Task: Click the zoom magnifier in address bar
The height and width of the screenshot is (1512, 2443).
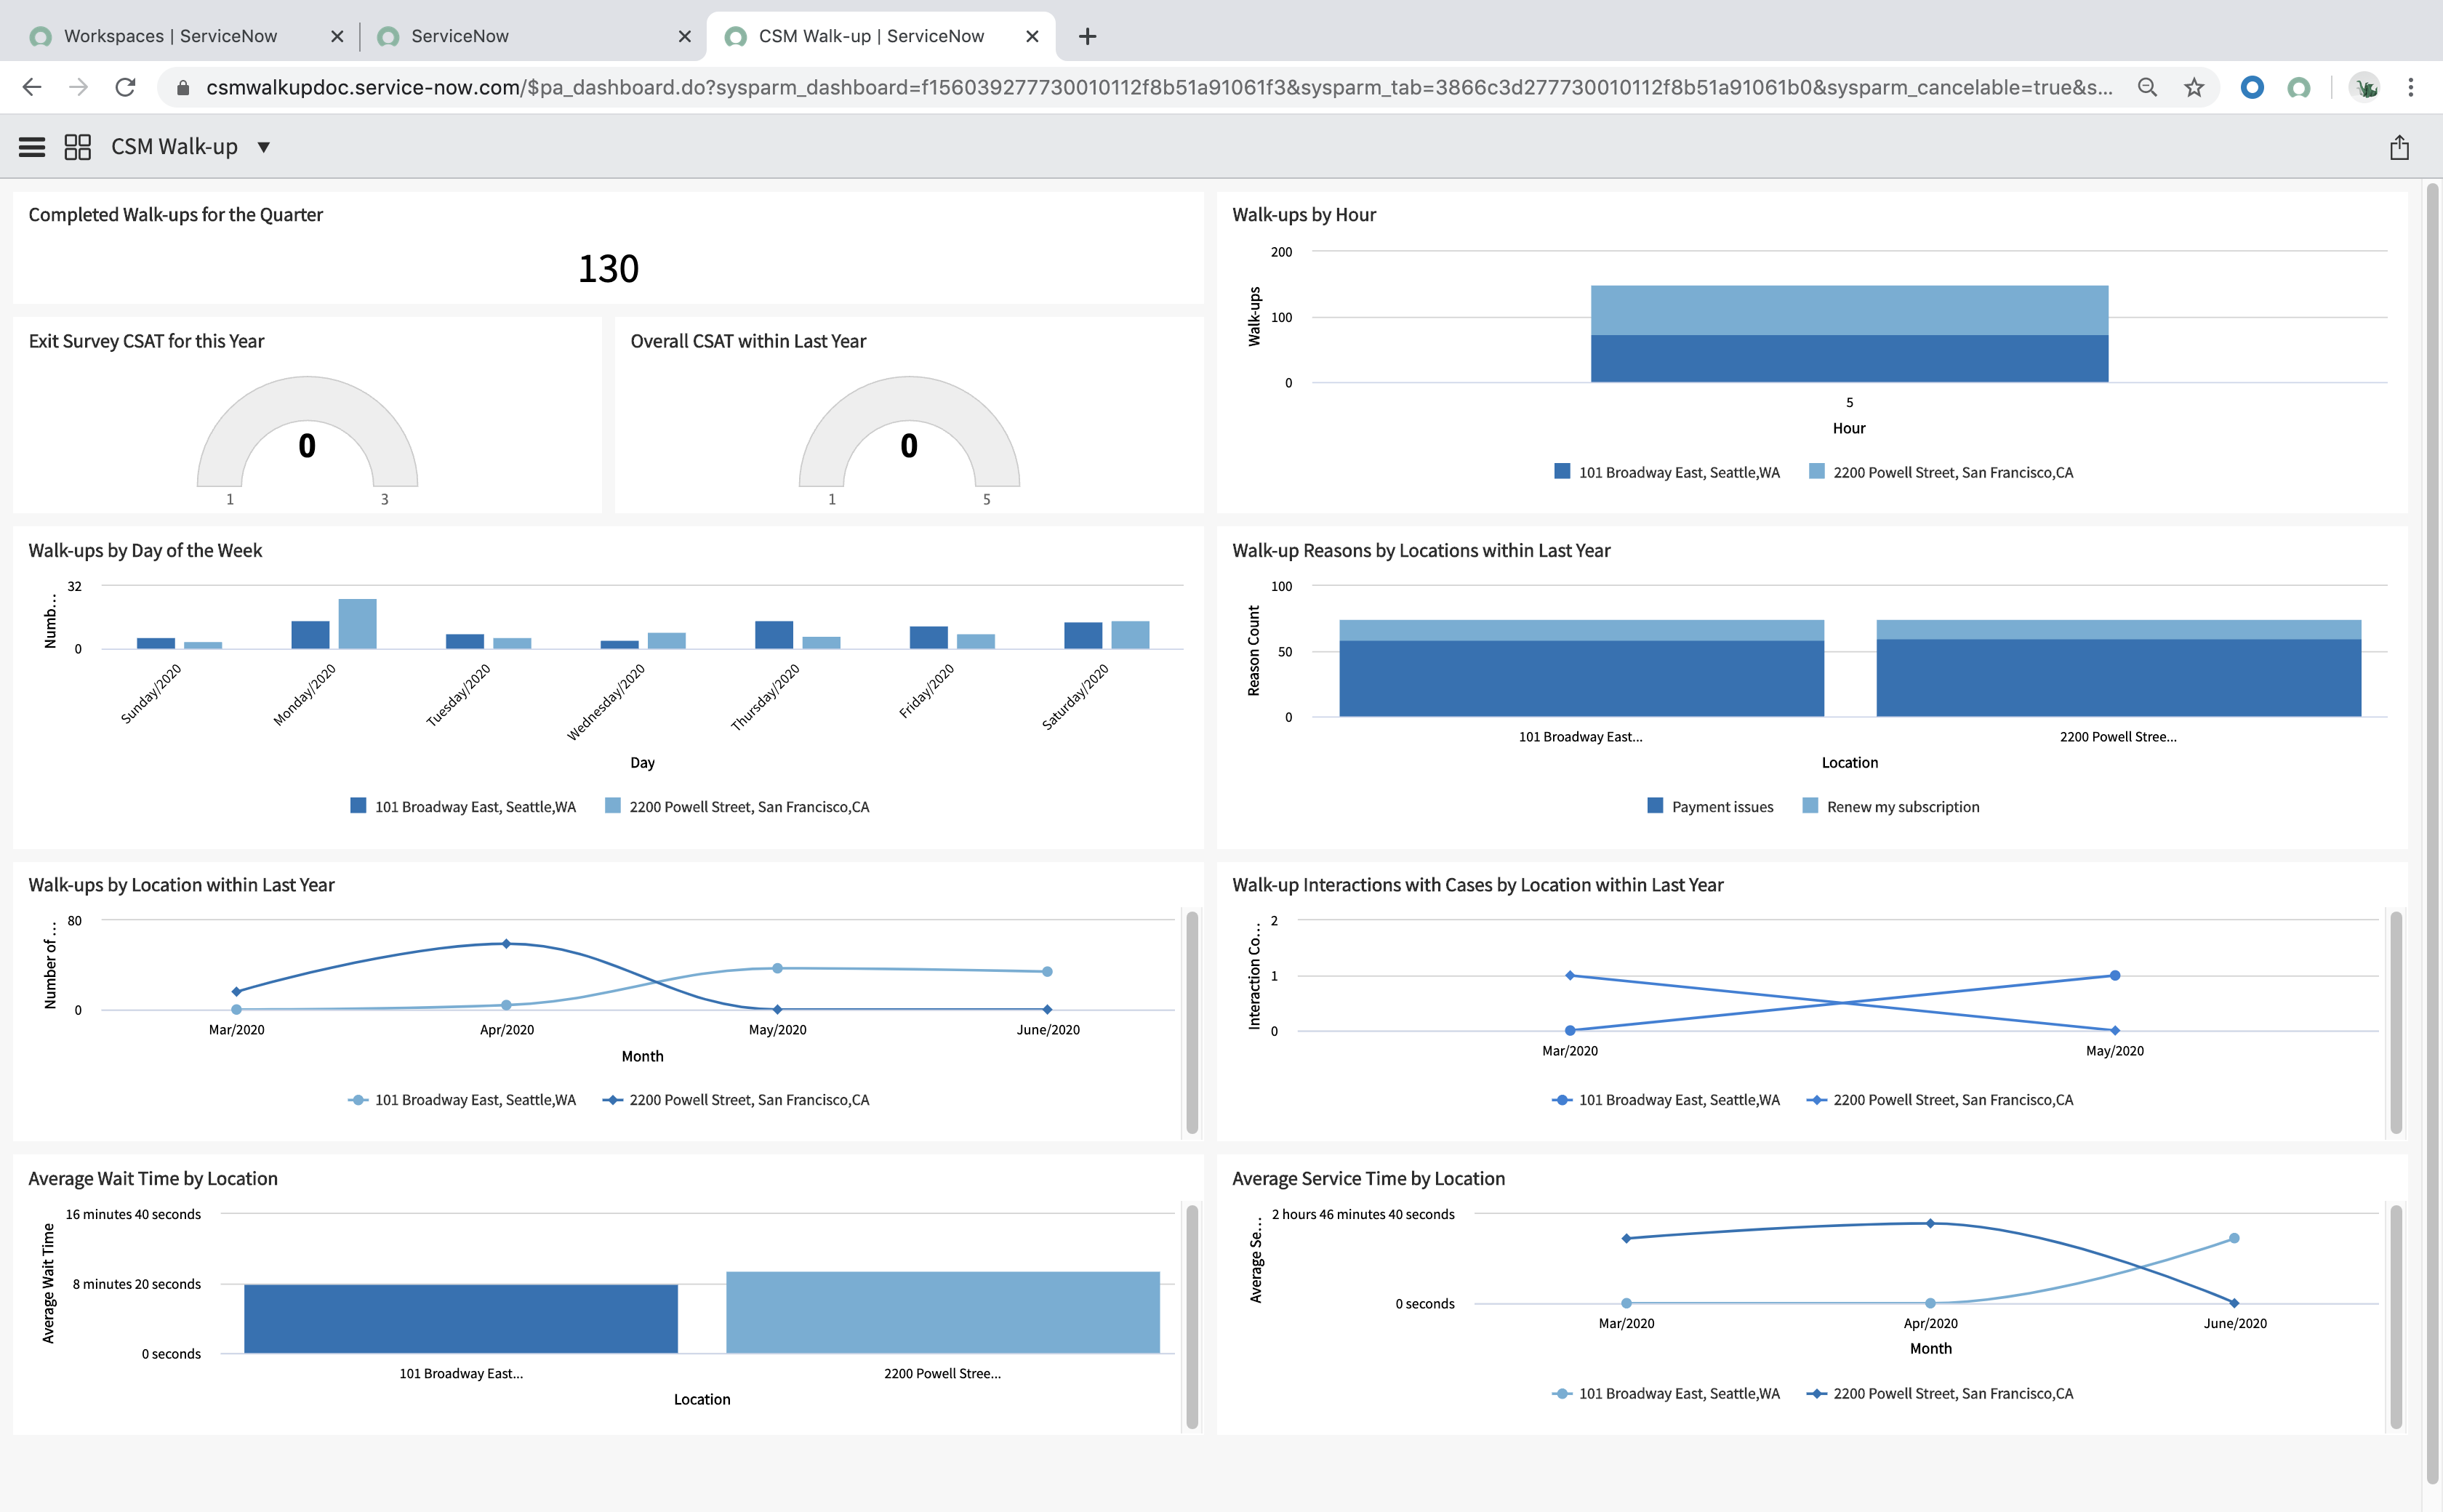Action: coord(2146,87)
